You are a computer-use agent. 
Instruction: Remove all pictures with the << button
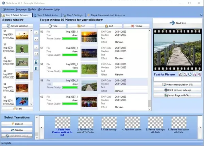point(36,54)
